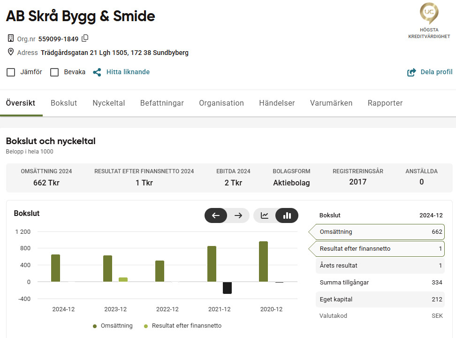The image size is (456, 338).
Task: Toggle Resultat efter finansnetto legend item
Action: tap(182, 326)
